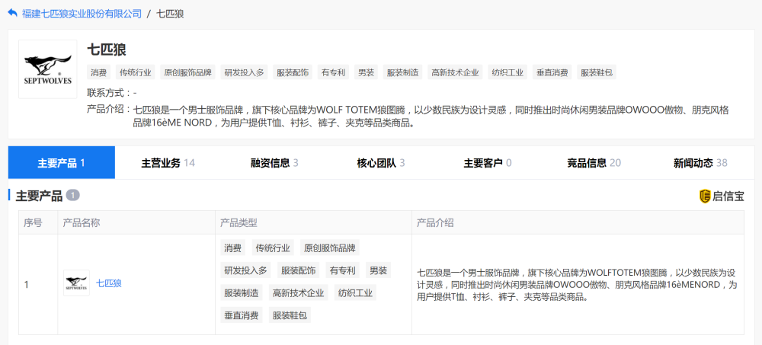Click the 消费 tag in the table row

232,248
